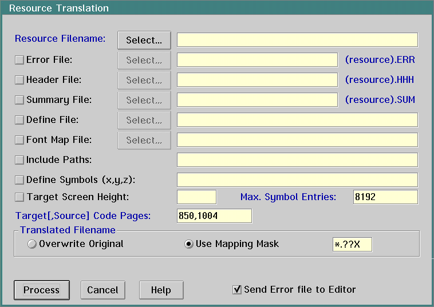Uncheck Send Error file to Editor
Screen dimensions: 434x307
[x=237, y=290]
